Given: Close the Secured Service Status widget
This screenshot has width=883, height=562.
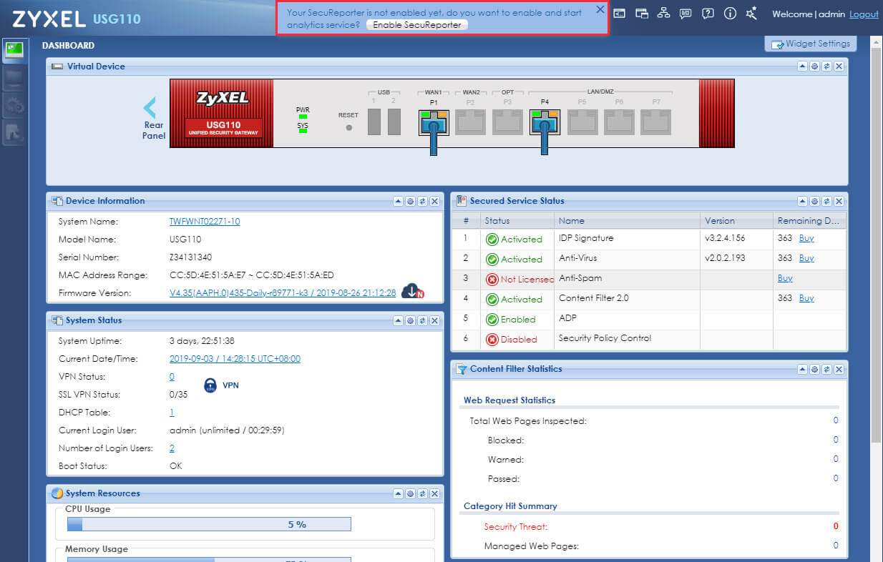Looking at the screenshot, I should coord(839,202).
